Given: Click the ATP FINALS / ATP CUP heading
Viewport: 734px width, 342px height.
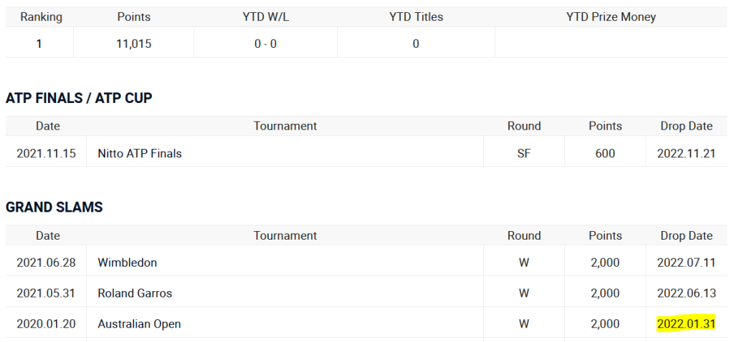Looking at the screenshot, I should 79,98.
